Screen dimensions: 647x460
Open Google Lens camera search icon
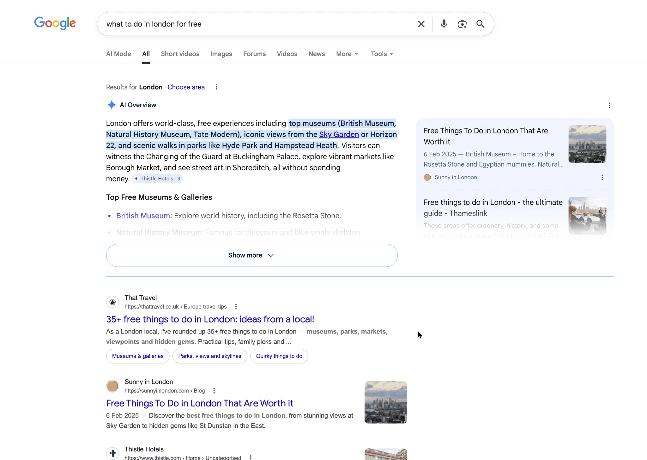[463, 24]
